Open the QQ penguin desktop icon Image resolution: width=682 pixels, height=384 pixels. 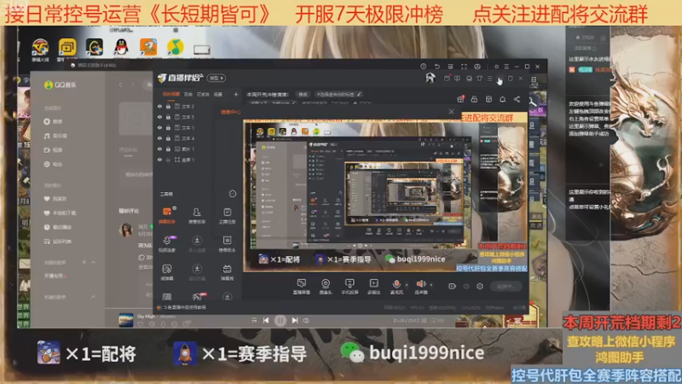pos(121,47)
